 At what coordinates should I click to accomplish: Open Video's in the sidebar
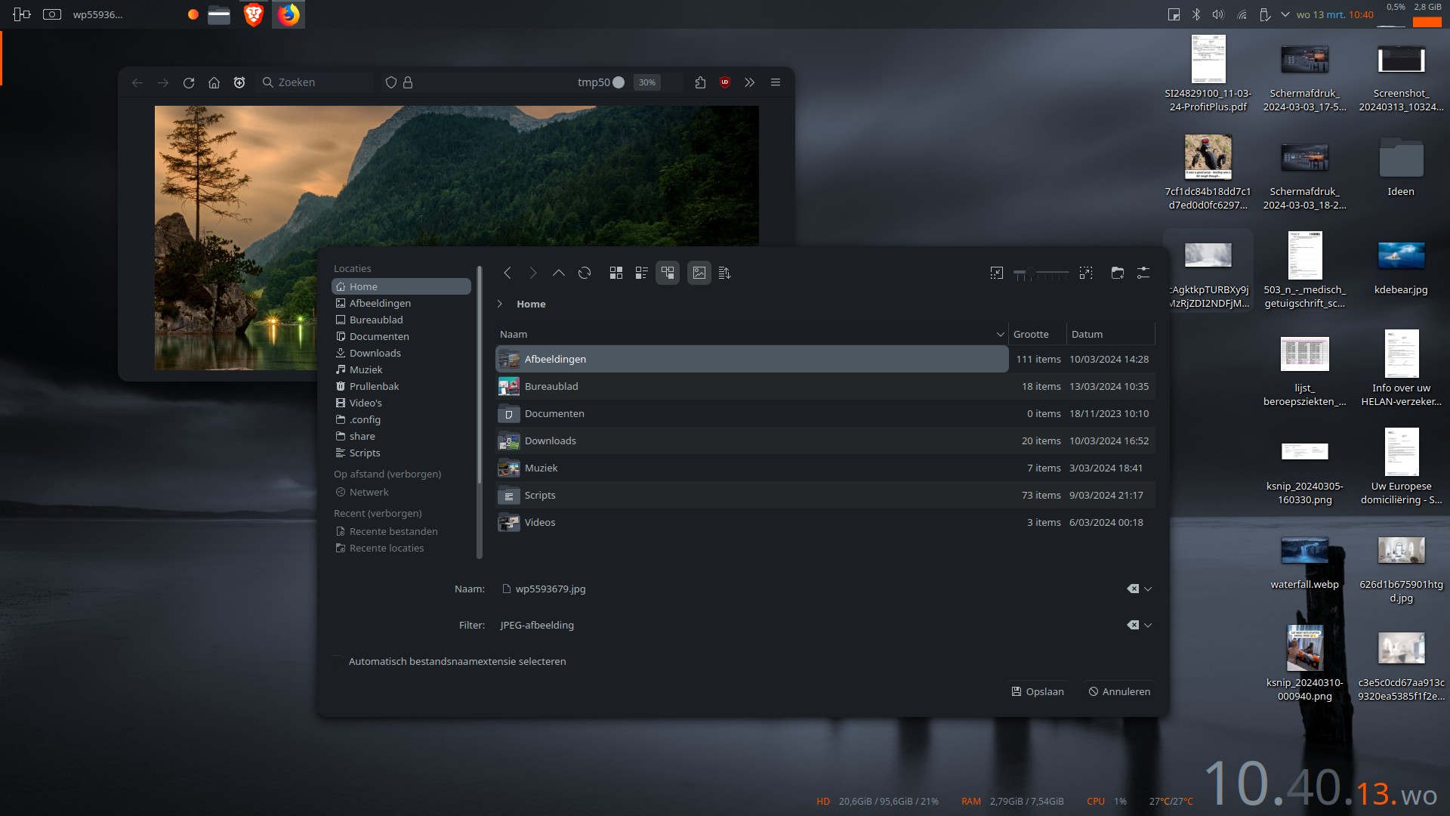[401, 403]
